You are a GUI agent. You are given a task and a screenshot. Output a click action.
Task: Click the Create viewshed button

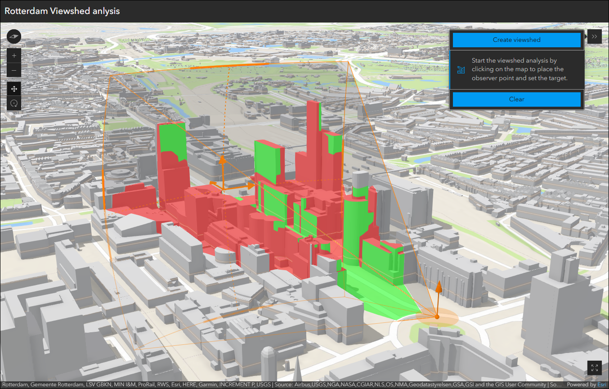(x=517, y=40)
